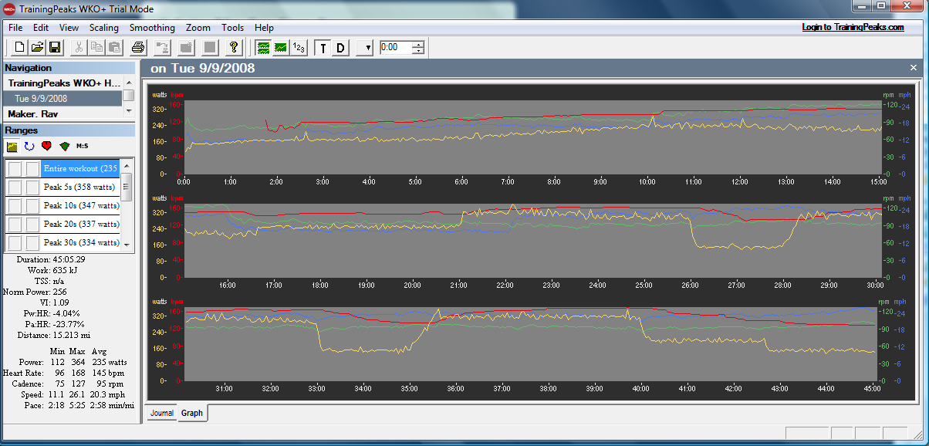Image resolution: width=929 pixels, height=446 pixels.
Task: Open help with the question mark icon
Action: point(235,48)
